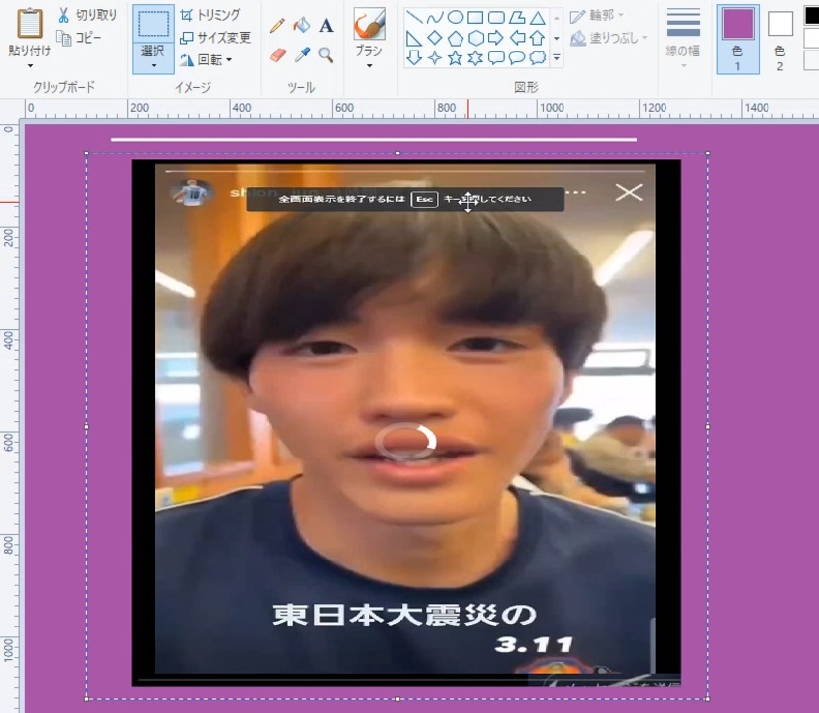Select the Text tool
This screenshot has width=819, height=713.
(326, 25)
